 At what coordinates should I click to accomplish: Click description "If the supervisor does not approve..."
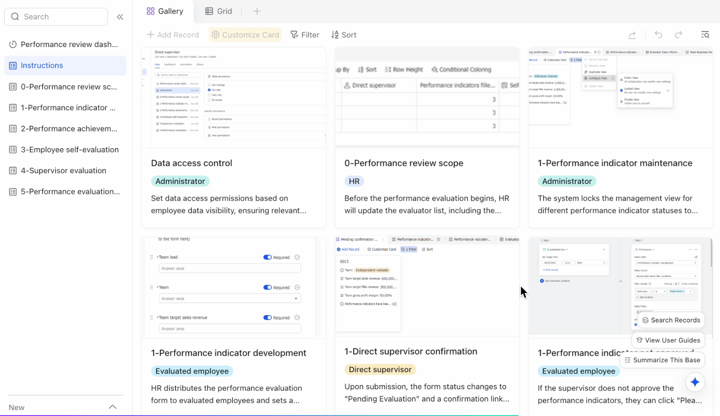(620, 394)
